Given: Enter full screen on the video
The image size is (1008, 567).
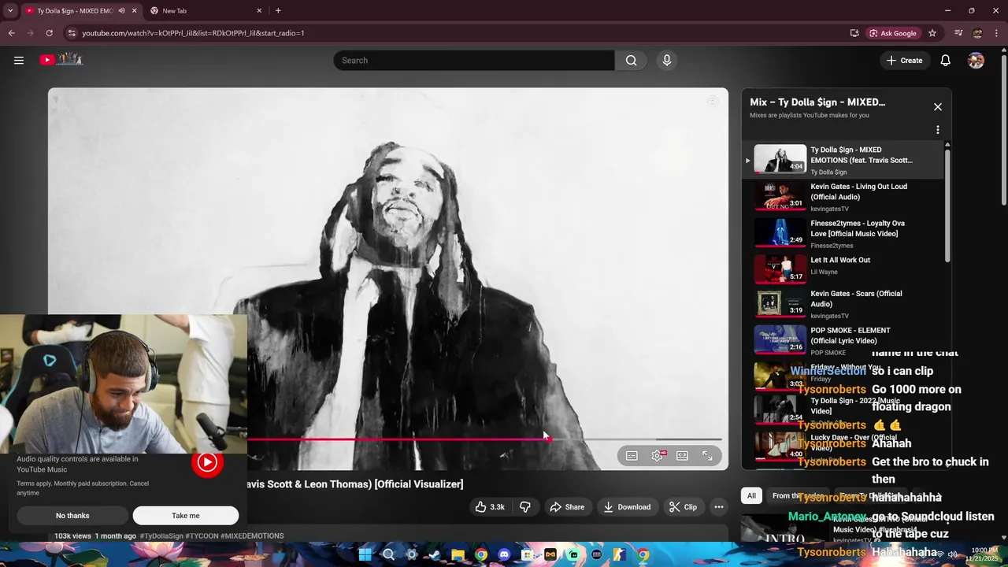Looking at the screenshot, I should point(707,456).
